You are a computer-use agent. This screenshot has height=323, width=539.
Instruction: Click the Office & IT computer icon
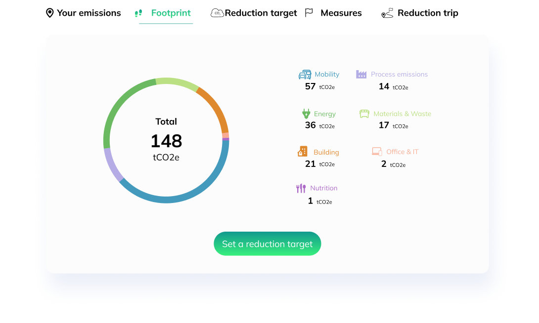377,152
